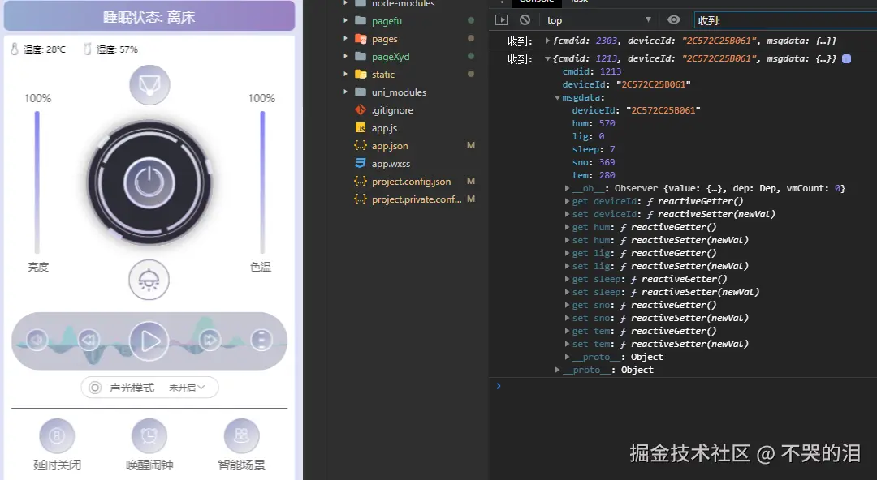Open the app.js file
Viewport: 877px width, 480px height.
click(384, 128)
